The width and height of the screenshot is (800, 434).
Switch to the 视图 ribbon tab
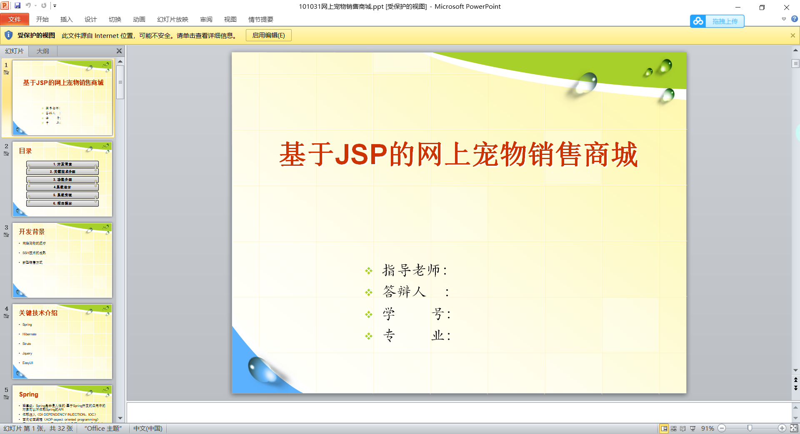click(x=230, y=20)
